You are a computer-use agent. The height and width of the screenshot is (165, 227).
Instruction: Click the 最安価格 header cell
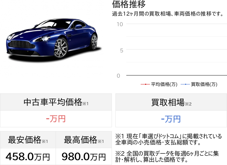28,140
